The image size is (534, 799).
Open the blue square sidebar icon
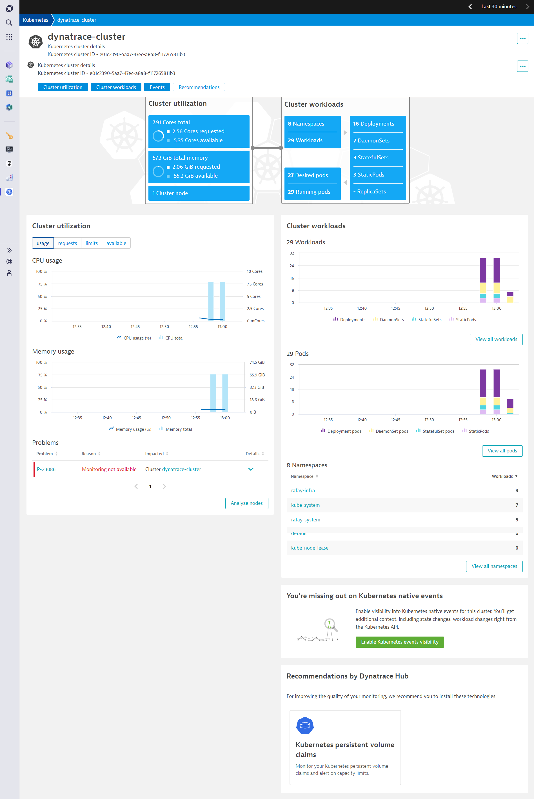[x=9, y=93]
